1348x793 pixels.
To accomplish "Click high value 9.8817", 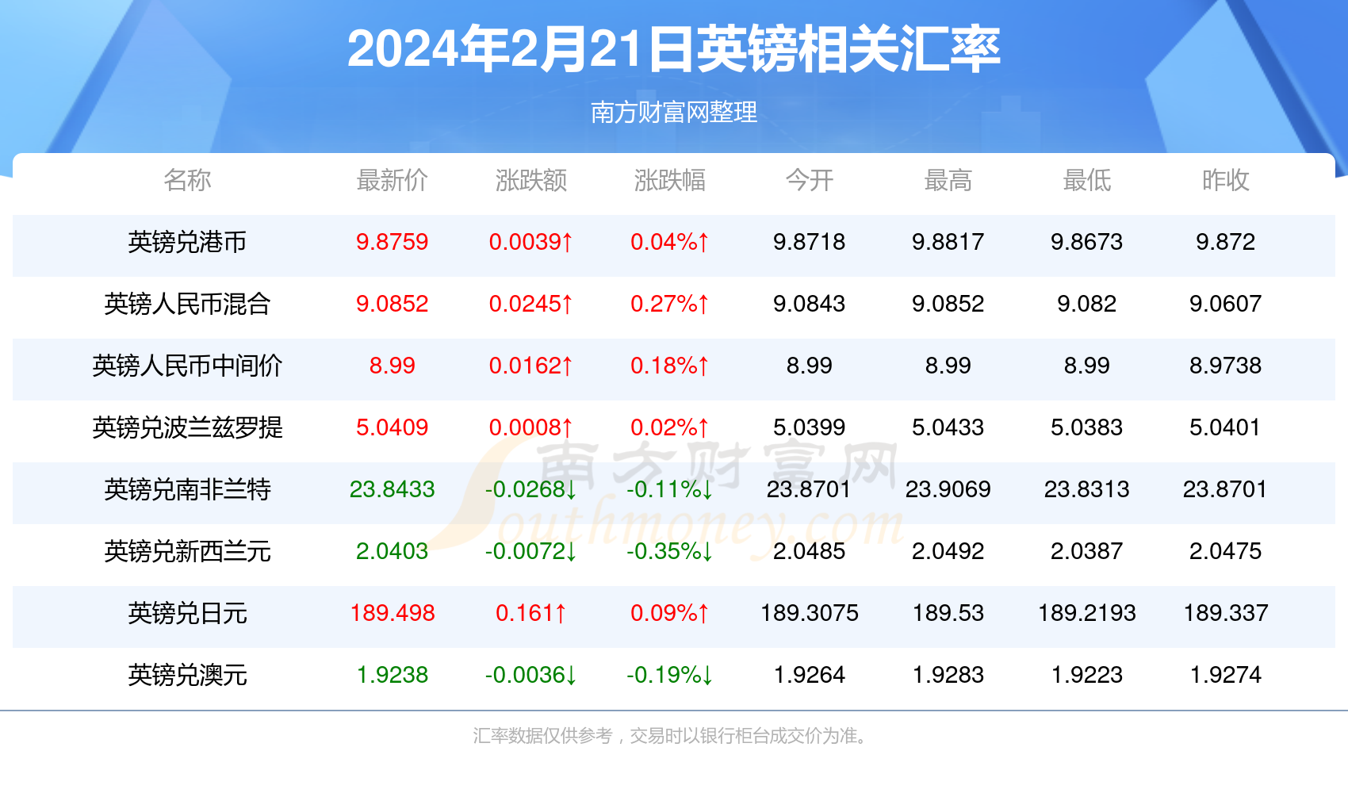I will [x=948, y=242].
